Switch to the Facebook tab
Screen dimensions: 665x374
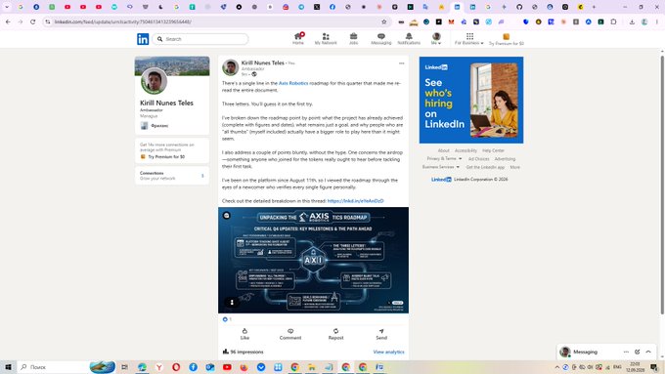[332, 7]
